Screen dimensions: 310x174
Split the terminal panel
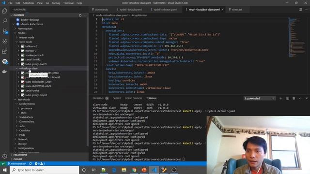pyautogui.click(x=287, y=98)
